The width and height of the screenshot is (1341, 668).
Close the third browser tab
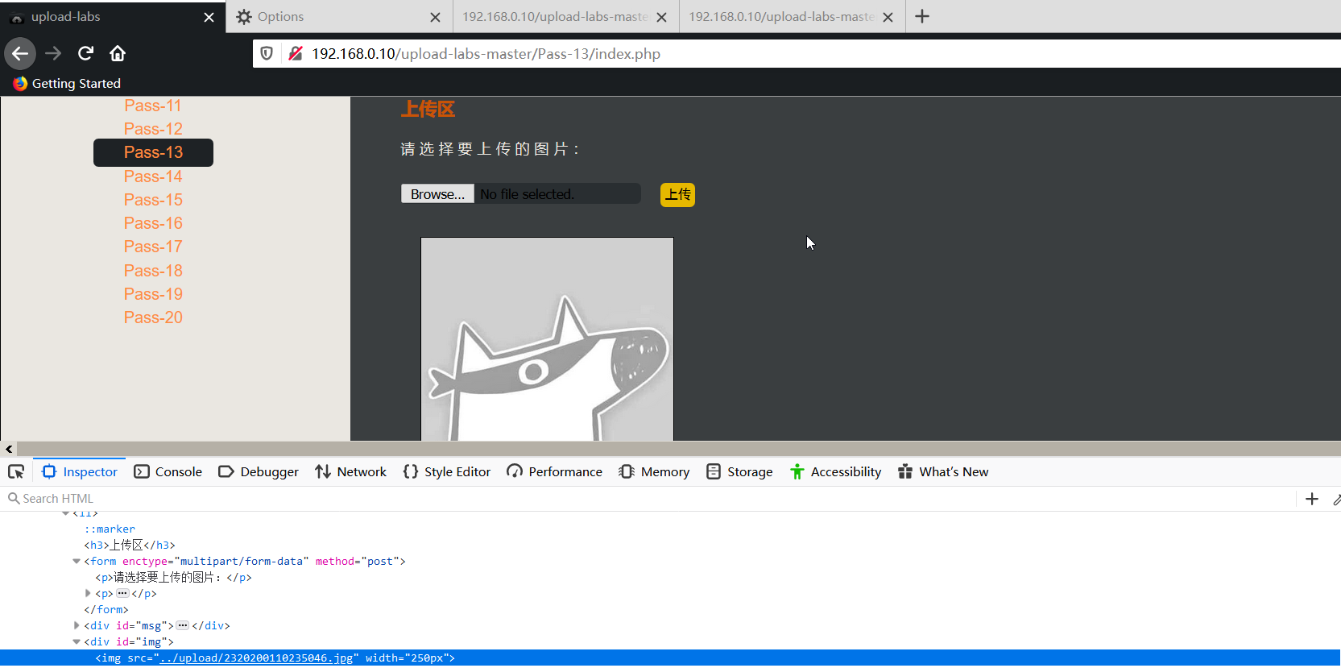tap(661, 17)
